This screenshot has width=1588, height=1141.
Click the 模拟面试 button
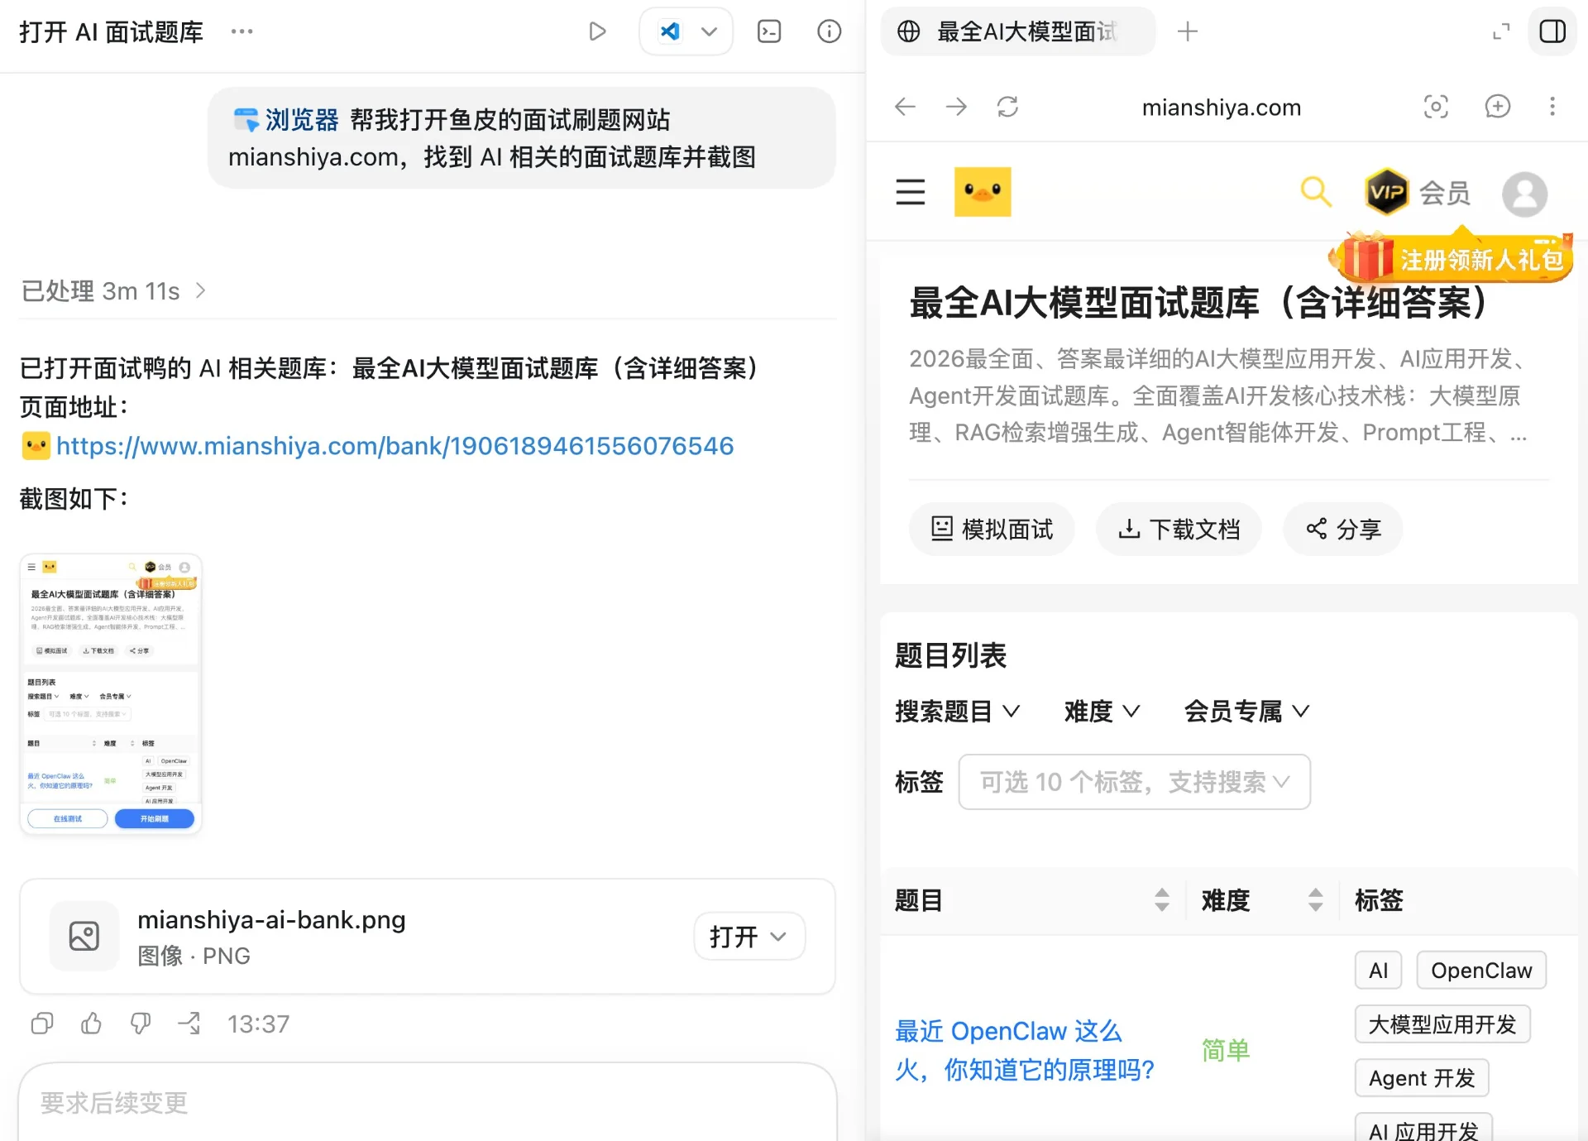(992, 529)
